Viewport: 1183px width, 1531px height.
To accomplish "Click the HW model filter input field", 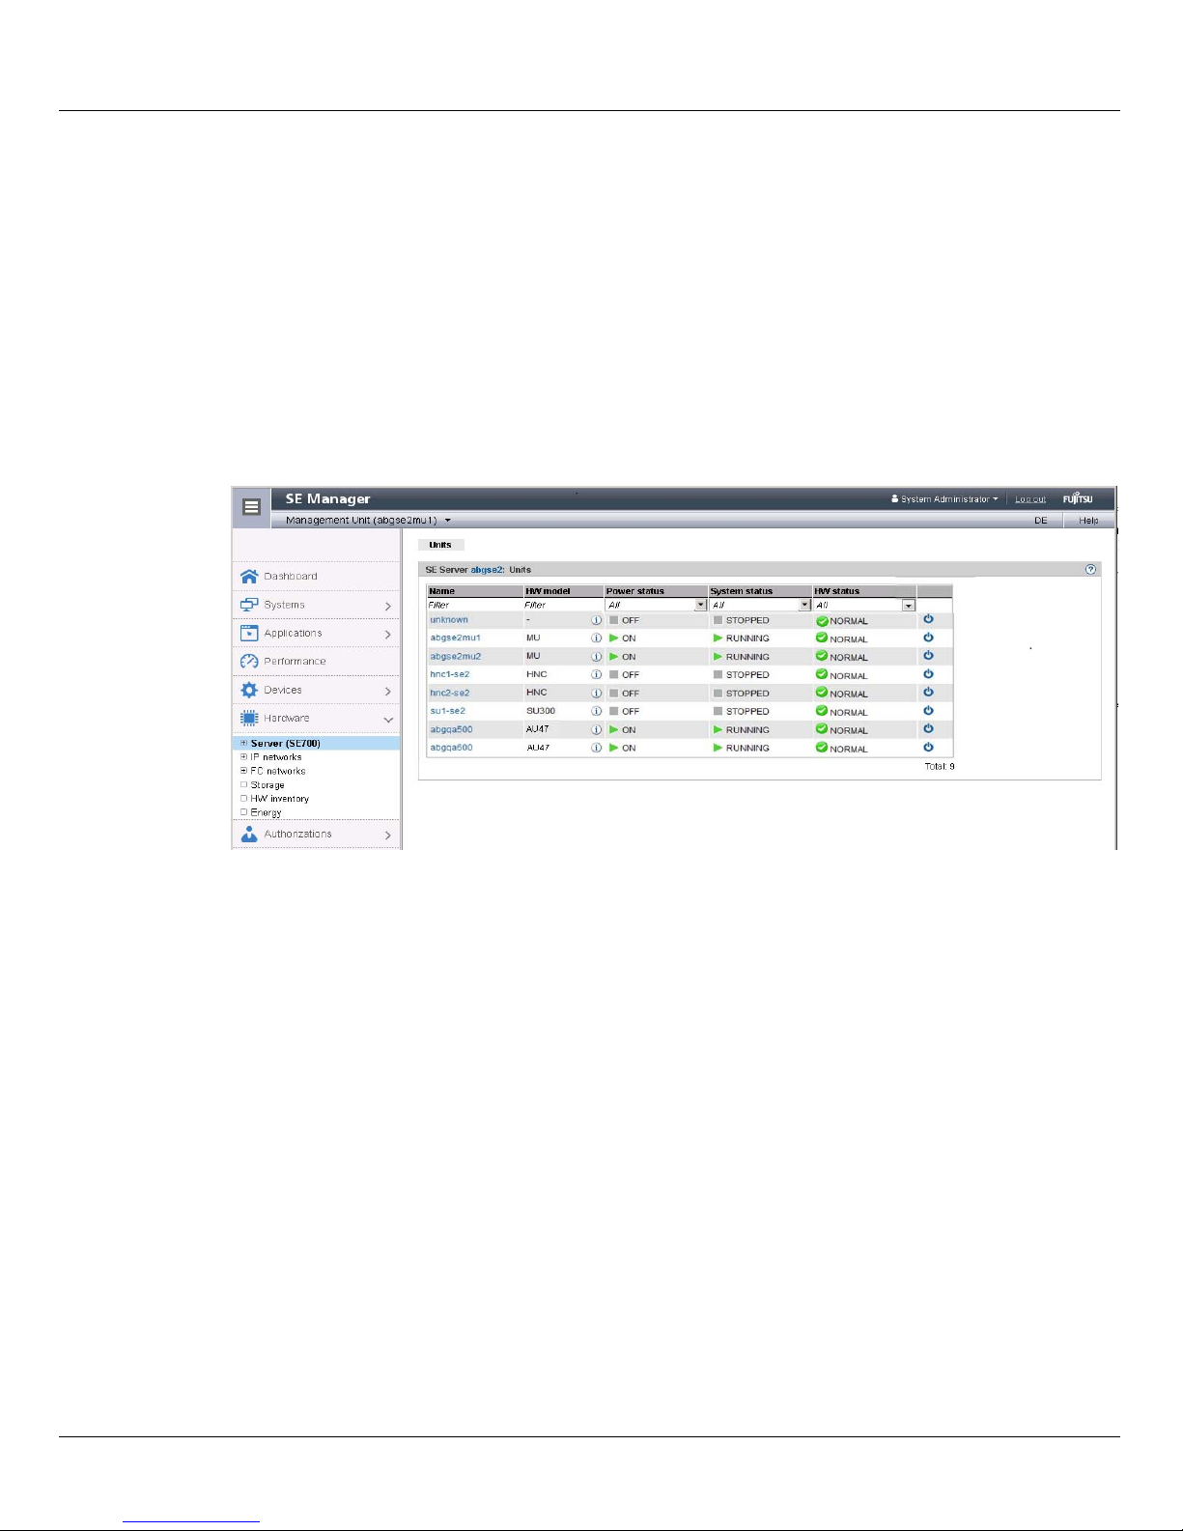I will click(563, 605).
